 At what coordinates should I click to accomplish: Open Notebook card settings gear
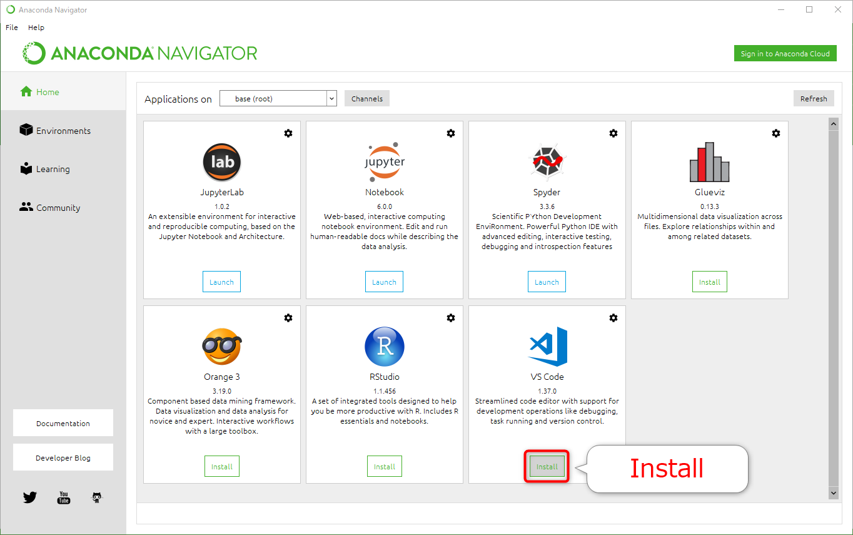451,133
